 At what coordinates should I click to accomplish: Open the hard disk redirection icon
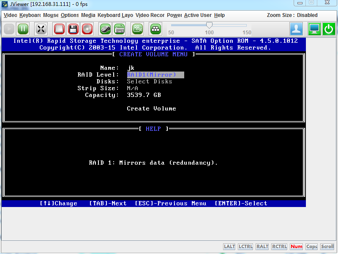tap(59, 29)
